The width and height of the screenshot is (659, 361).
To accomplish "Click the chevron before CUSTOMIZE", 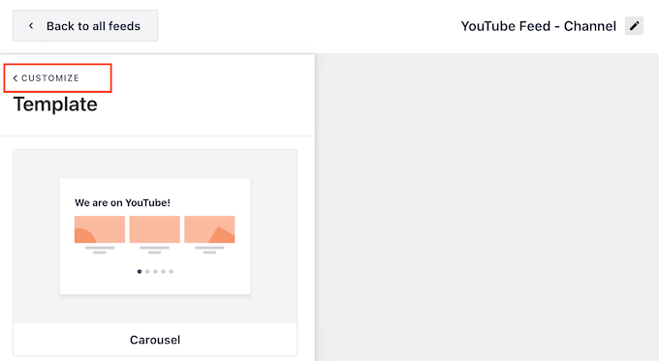I will (x=16, y=78).
